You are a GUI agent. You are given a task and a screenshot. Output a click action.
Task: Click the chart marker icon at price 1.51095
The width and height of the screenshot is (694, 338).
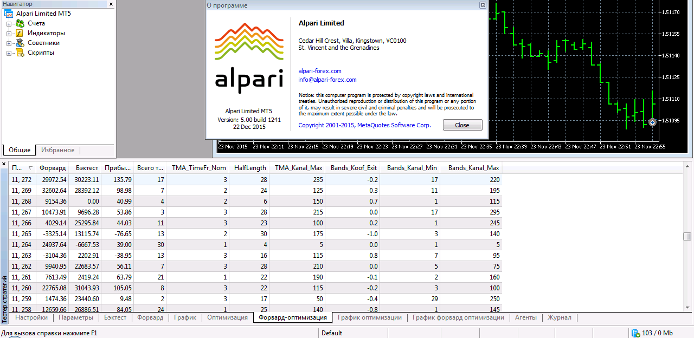(x=652, y=122)
